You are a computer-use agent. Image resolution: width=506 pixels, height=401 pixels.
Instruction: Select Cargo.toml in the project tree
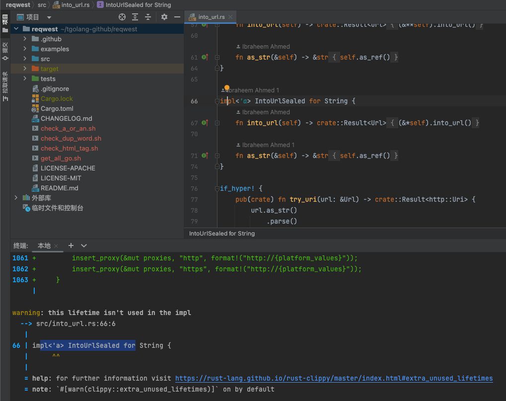[x=57, y=108]
